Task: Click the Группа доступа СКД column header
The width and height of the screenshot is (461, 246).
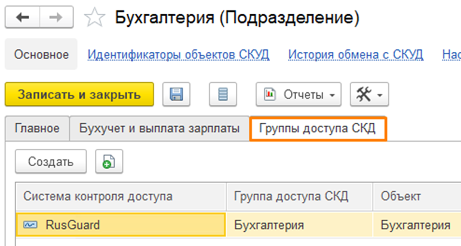Action: [291, 196]
